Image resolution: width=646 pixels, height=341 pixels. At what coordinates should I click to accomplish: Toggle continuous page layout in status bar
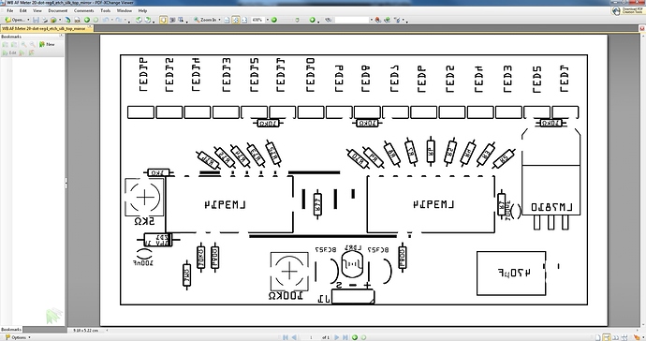click(x=606, y=337)
